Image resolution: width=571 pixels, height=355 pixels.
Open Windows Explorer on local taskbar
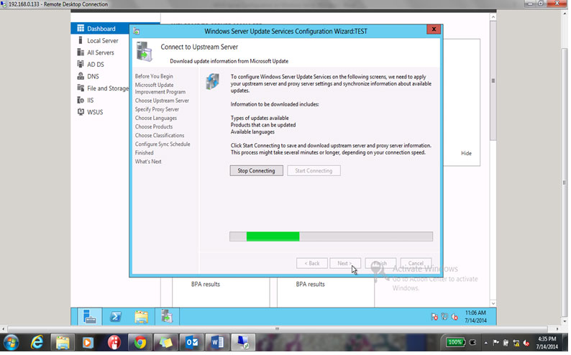click(63, 343)
